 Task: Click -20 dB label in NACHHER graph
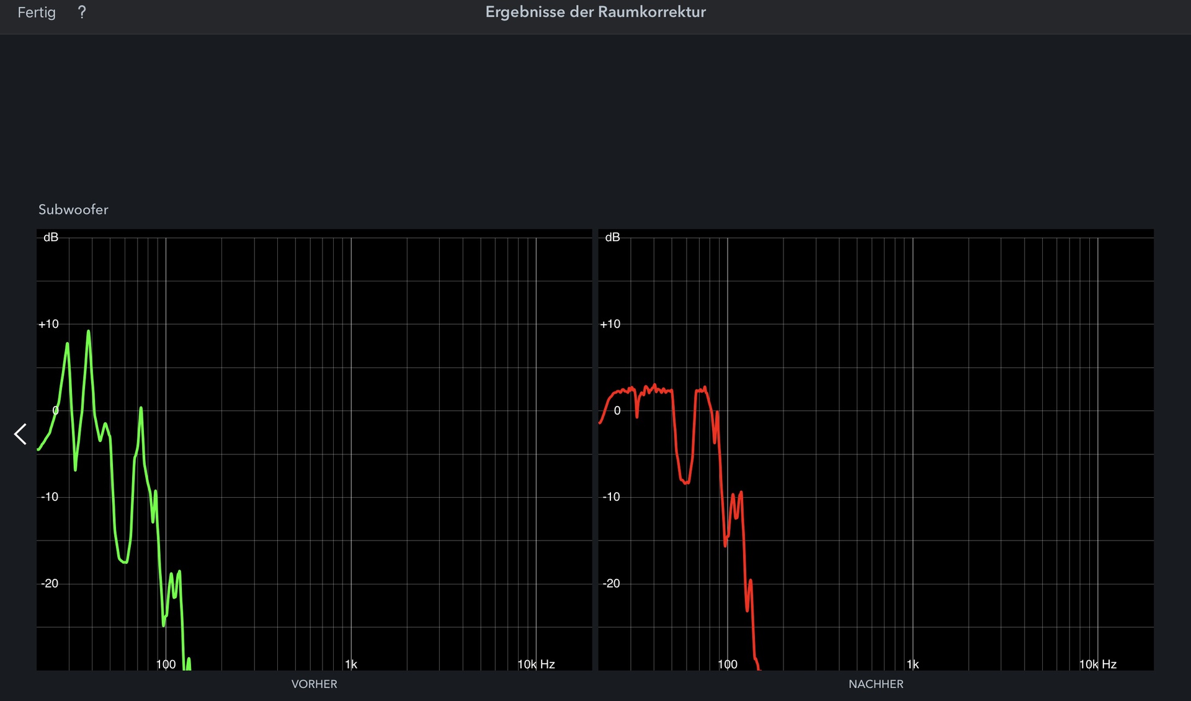click(611, 583)
